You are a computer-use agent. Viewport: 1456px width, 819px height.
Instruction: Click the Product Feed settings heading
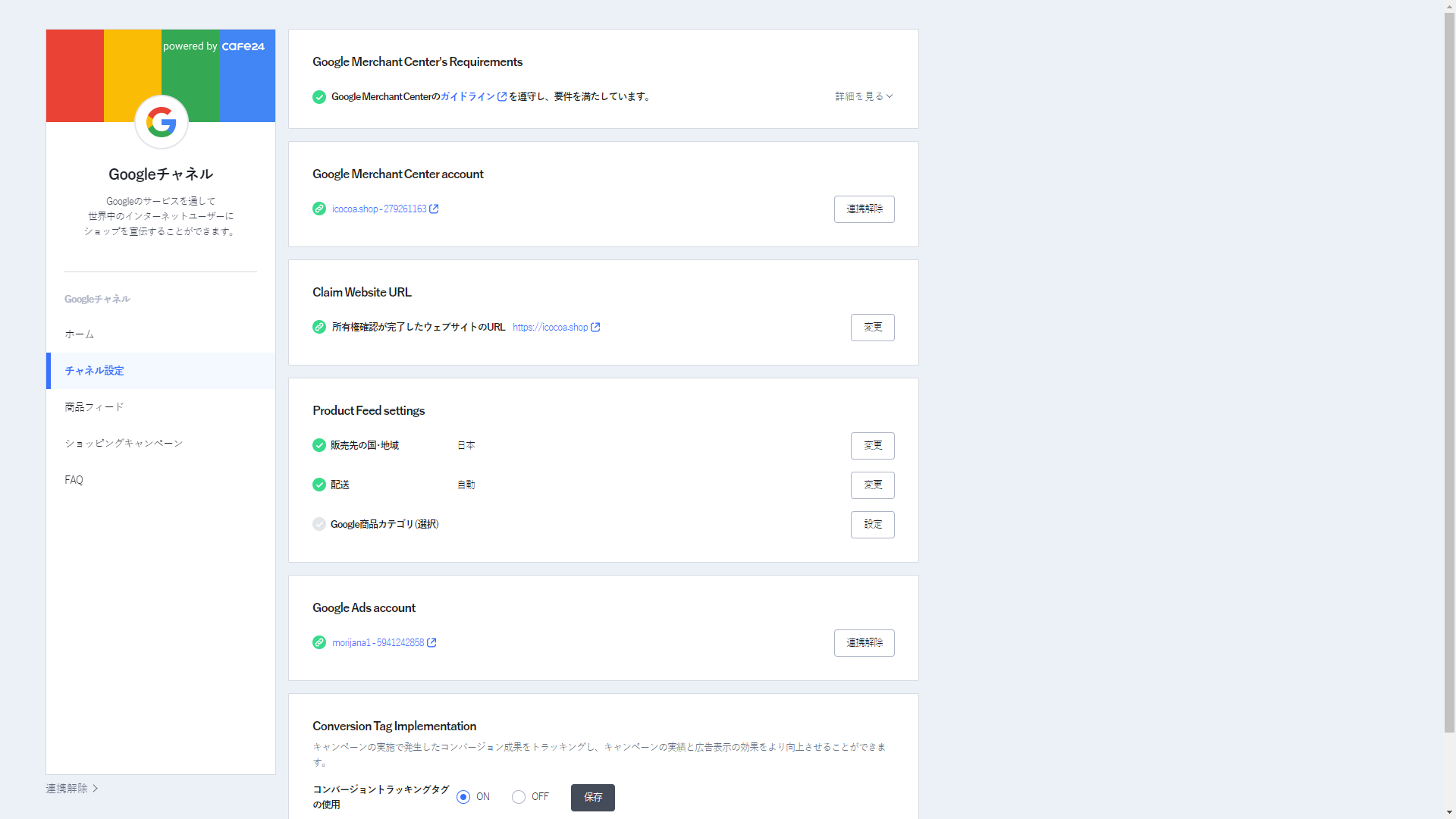(369, 410)
